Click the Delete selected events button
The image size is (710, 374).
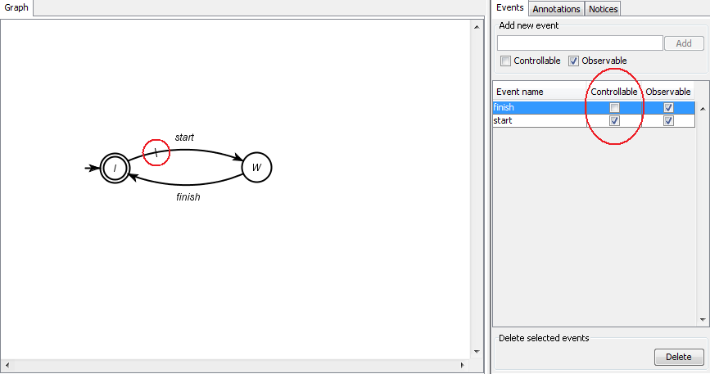point(679,357)
